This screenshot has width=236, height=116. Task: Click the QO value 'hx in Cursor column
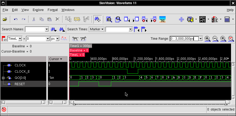pyautogui.click(x=51, y=78)
